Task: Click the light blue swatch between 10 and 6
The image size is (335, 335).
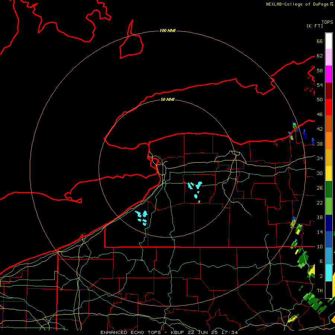Action: pos(329,256)
